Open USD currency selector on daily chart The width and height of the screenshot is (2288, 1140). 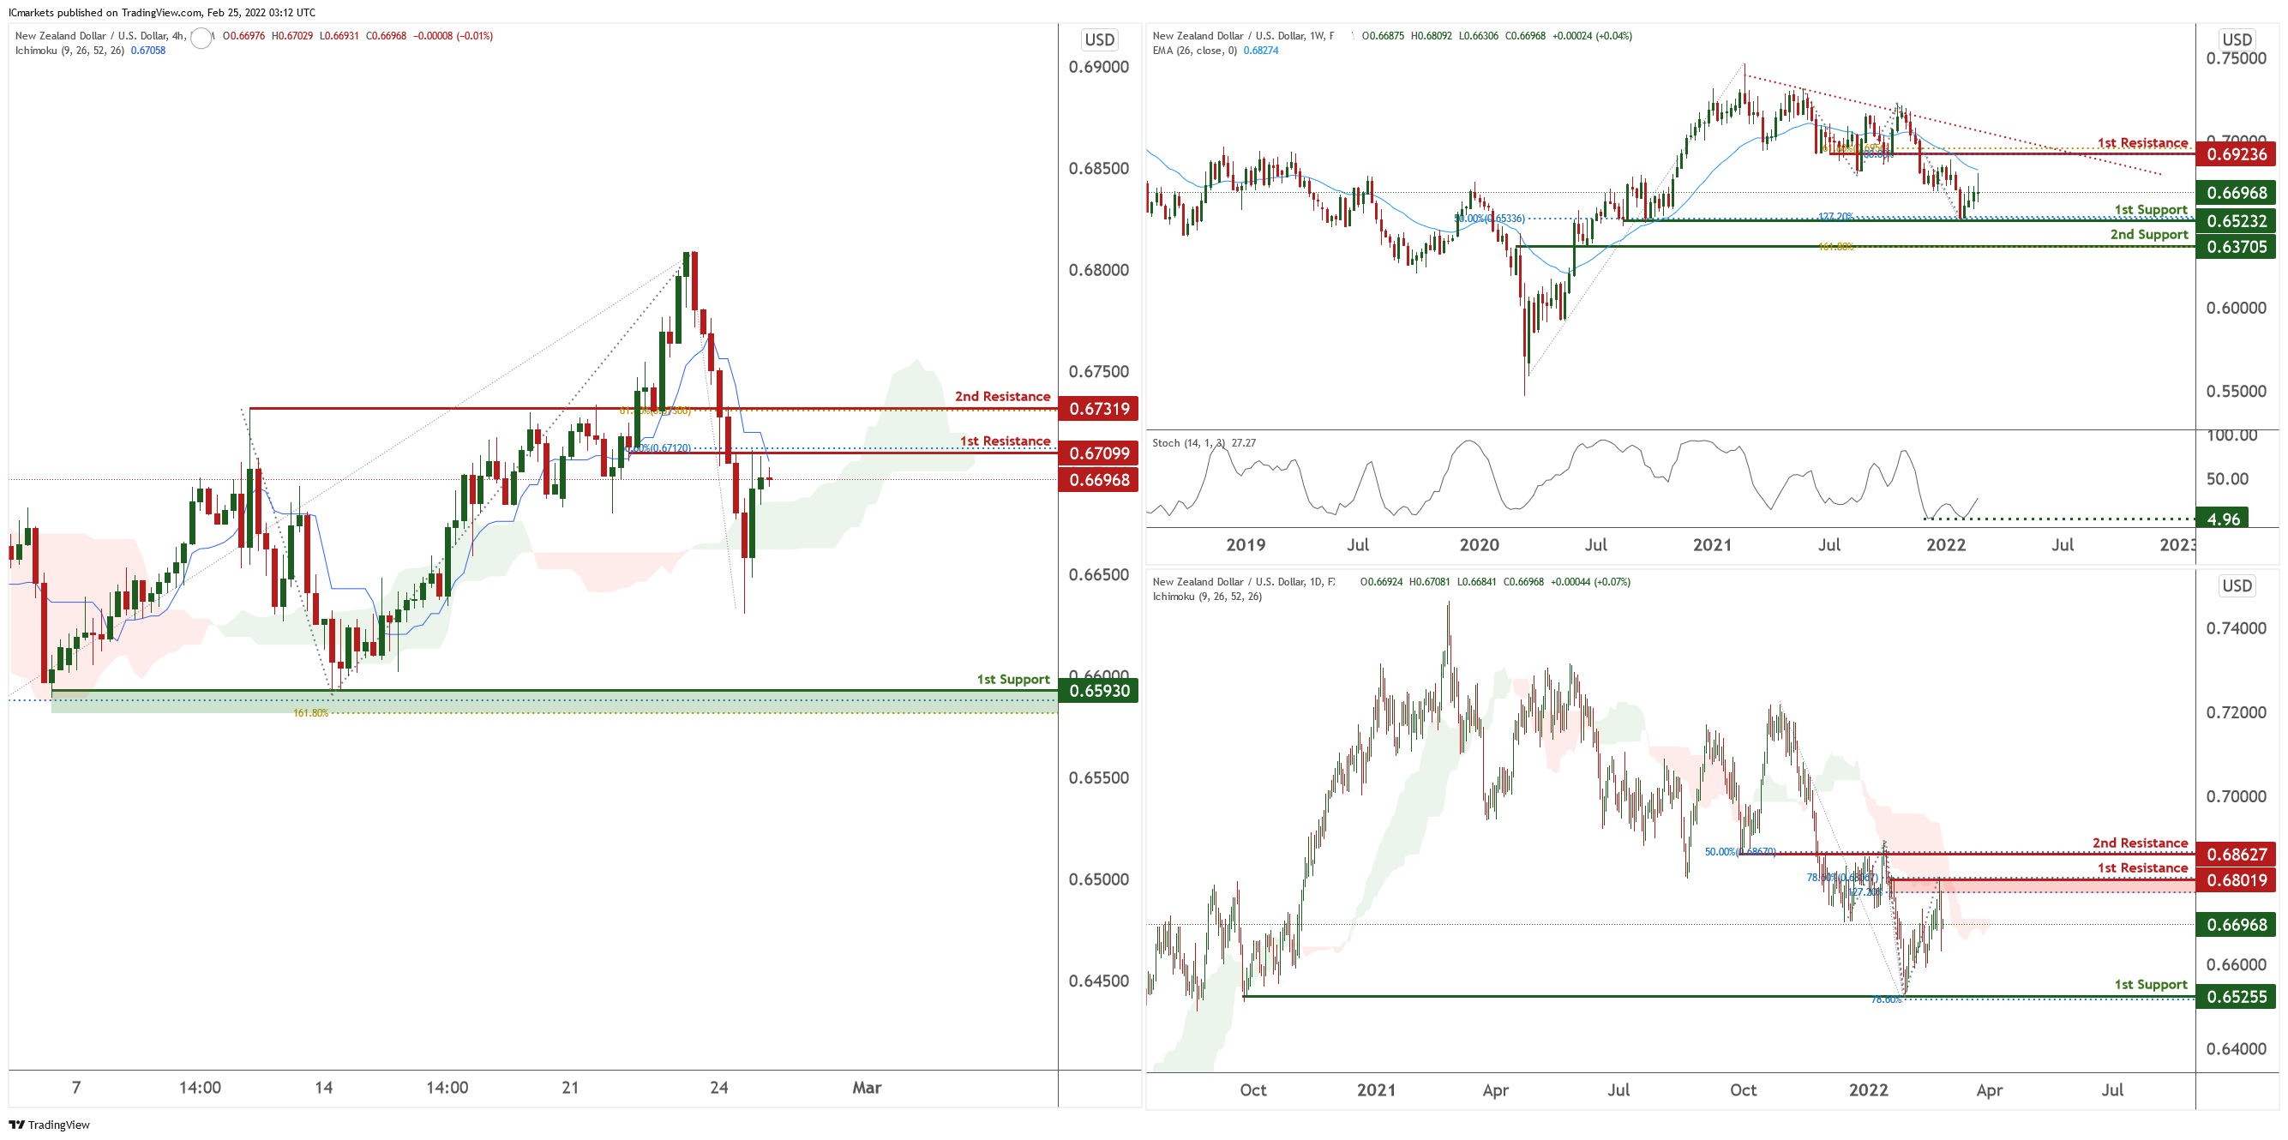pos(2237,585)
